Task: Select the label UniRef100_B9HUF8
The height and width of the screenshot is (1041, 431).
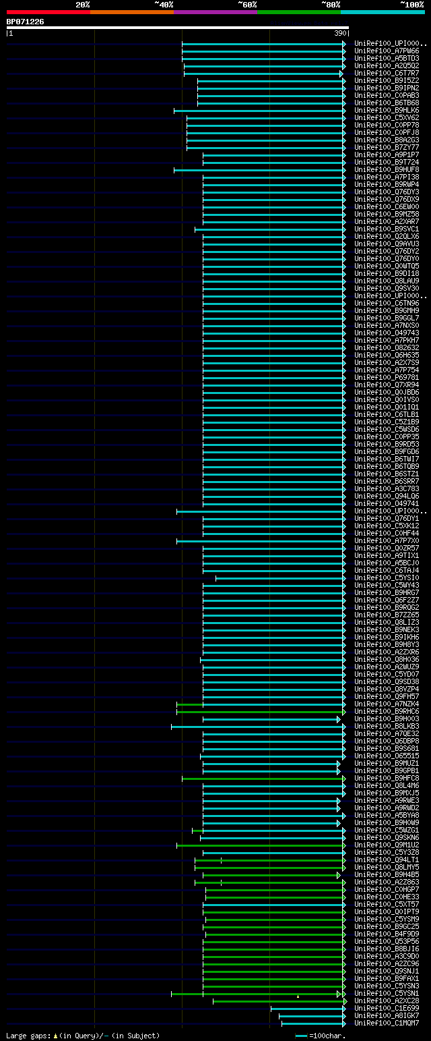Action: point(387,170)
